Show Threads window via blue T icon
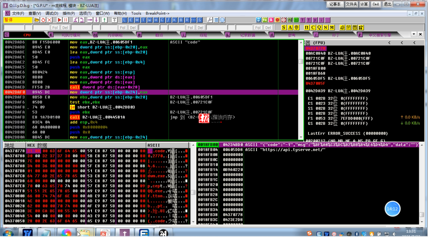This screenshot has height=237, width=428. pos(143,20)
